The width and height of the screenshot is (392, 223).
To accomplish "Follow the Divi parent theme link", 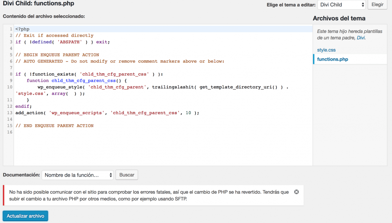I will click(361, 38).
